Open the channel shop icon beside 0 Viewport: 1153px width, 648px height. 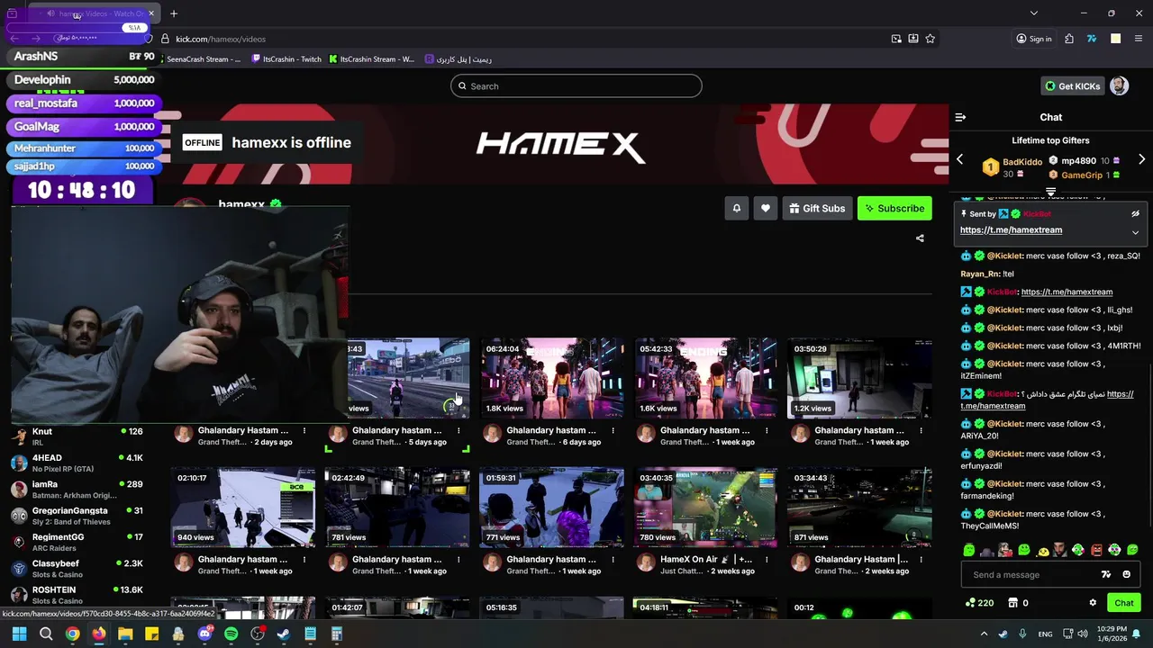(1012, 603)
